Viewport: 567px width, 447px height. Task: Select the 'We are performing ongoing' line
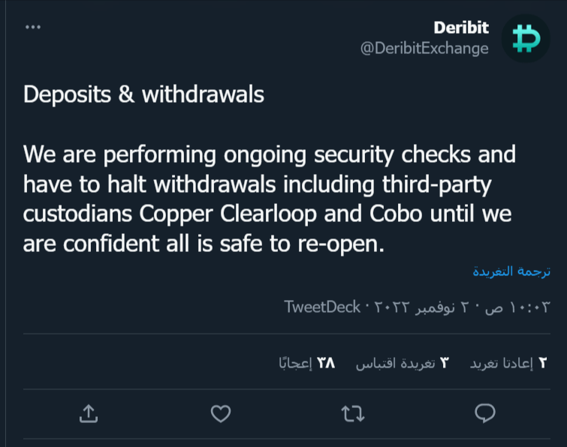(270, 154)
